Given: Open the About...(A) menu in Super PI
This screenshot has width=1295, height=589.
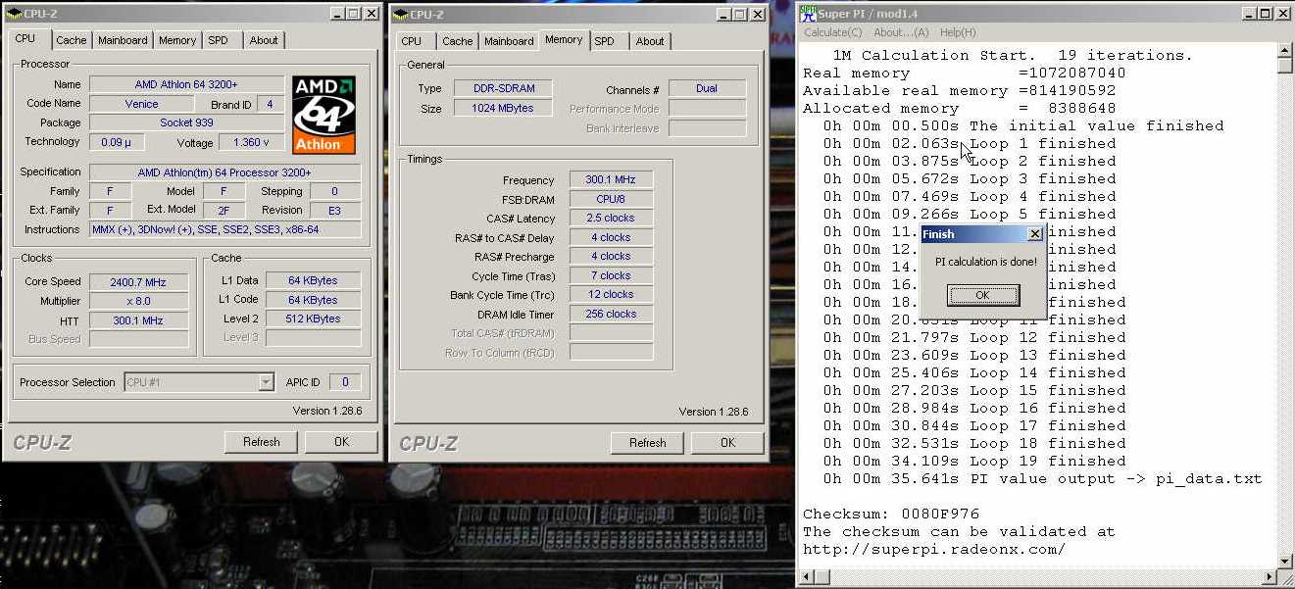Looking at the screenshot, I should point(901,32).
